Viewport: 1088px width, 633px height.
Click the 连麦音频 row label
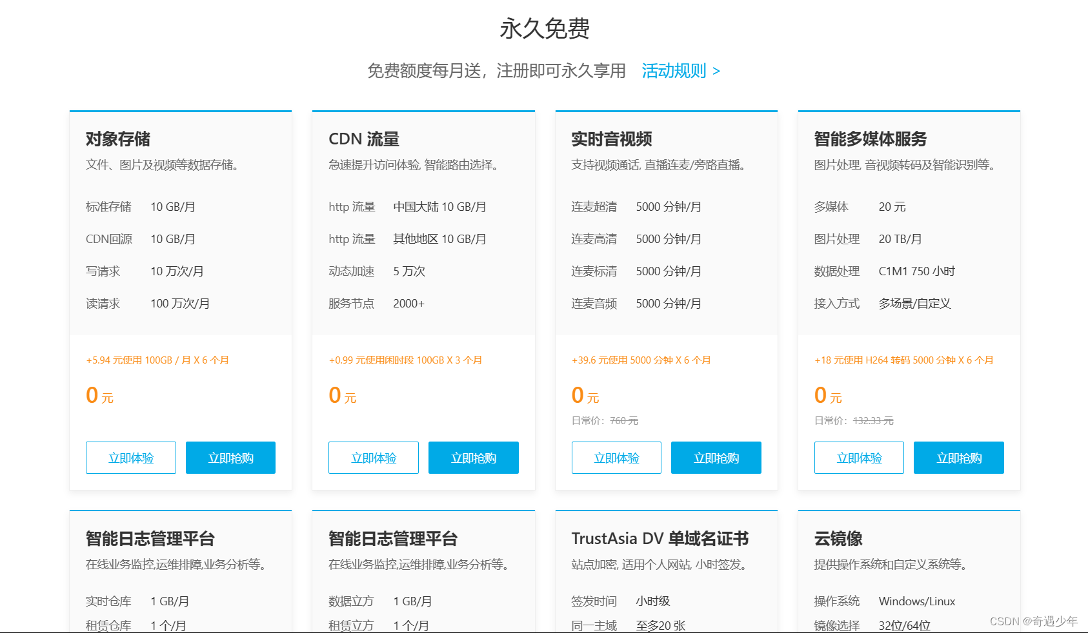click(x=594, y=304)
